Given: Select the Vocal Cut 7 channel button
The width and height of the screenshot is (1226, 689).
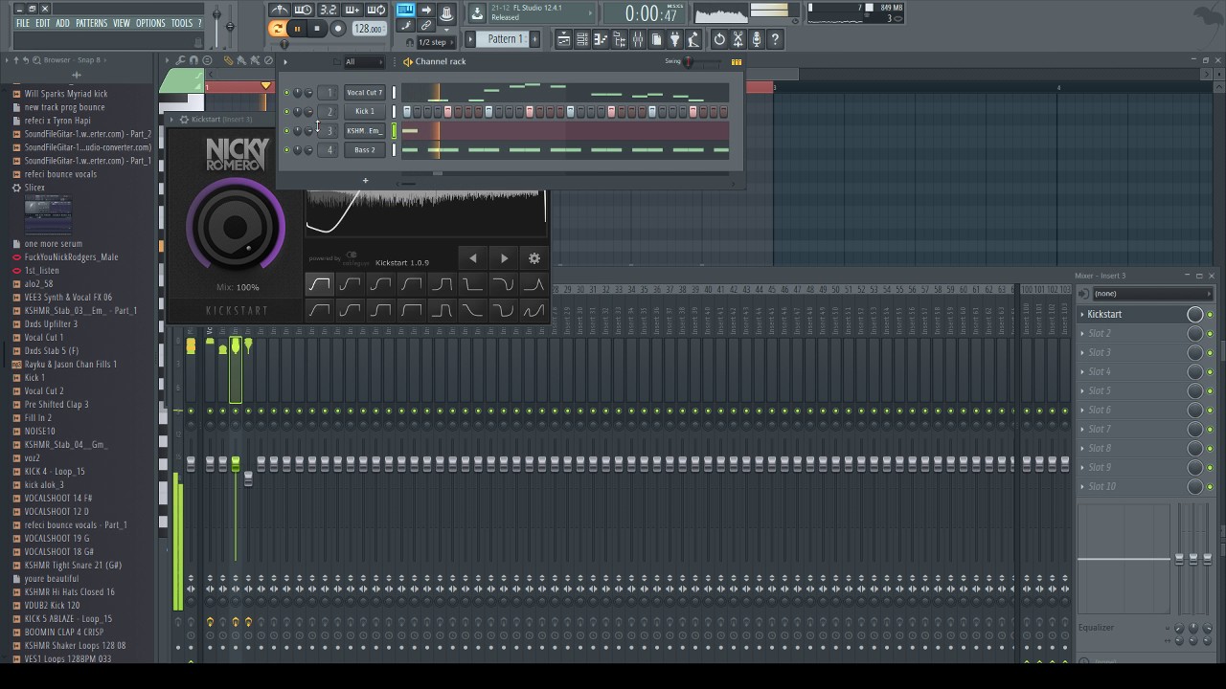Looking at the screenshot, I should coord(364,93).
